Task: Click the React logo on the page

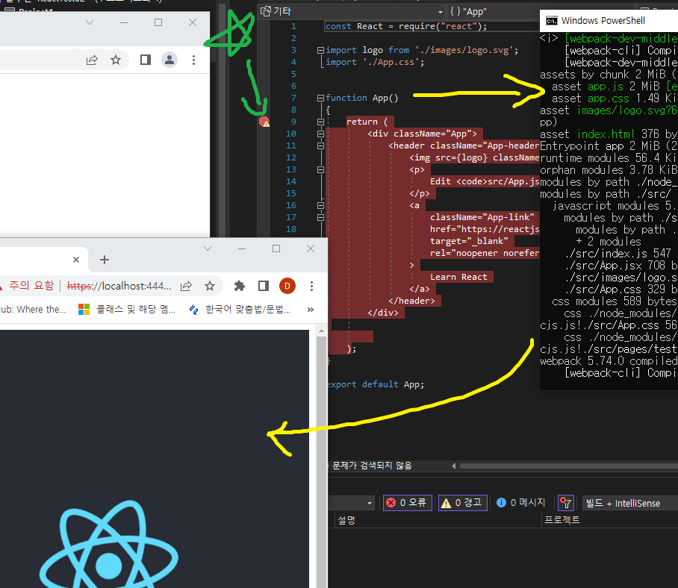Action: (109, 546)
